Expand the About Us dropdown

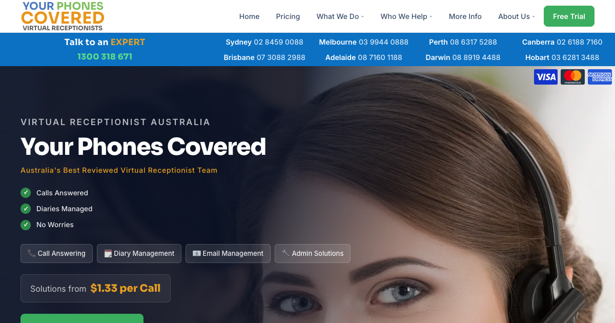516,16
